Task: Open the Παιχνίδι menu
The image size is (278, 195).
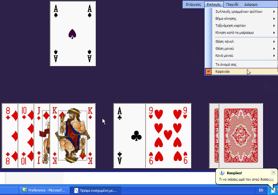Action: 232,4
